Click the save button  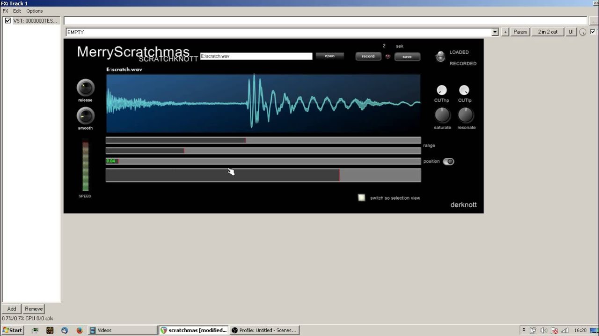(x=407, y=57)
